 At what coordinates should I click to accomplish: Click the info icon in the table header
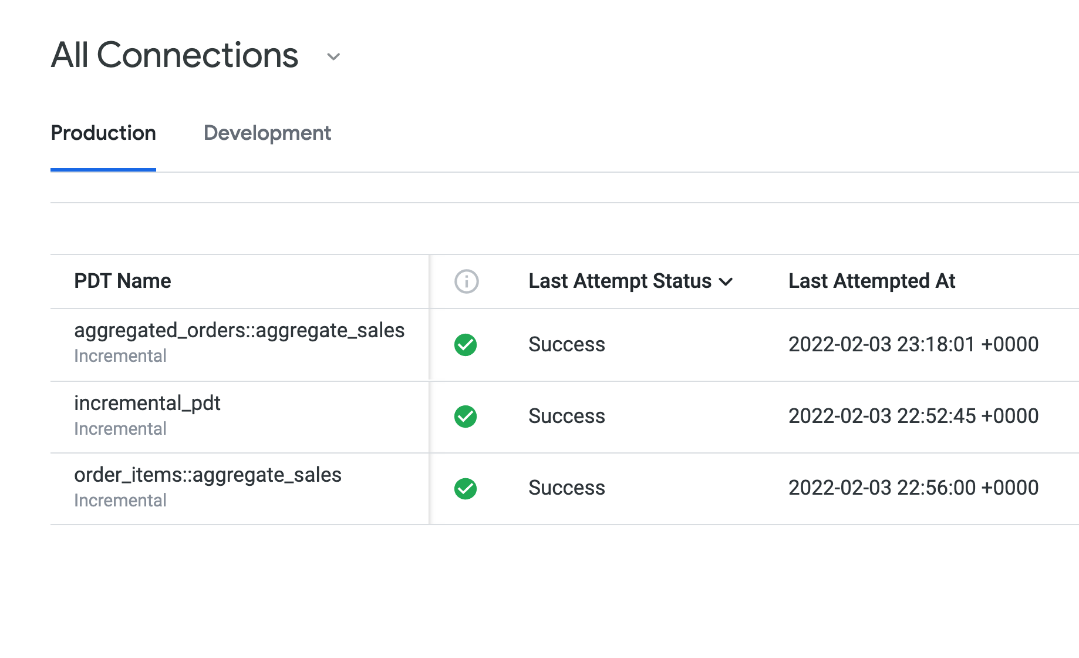click(x=466, y=281)
